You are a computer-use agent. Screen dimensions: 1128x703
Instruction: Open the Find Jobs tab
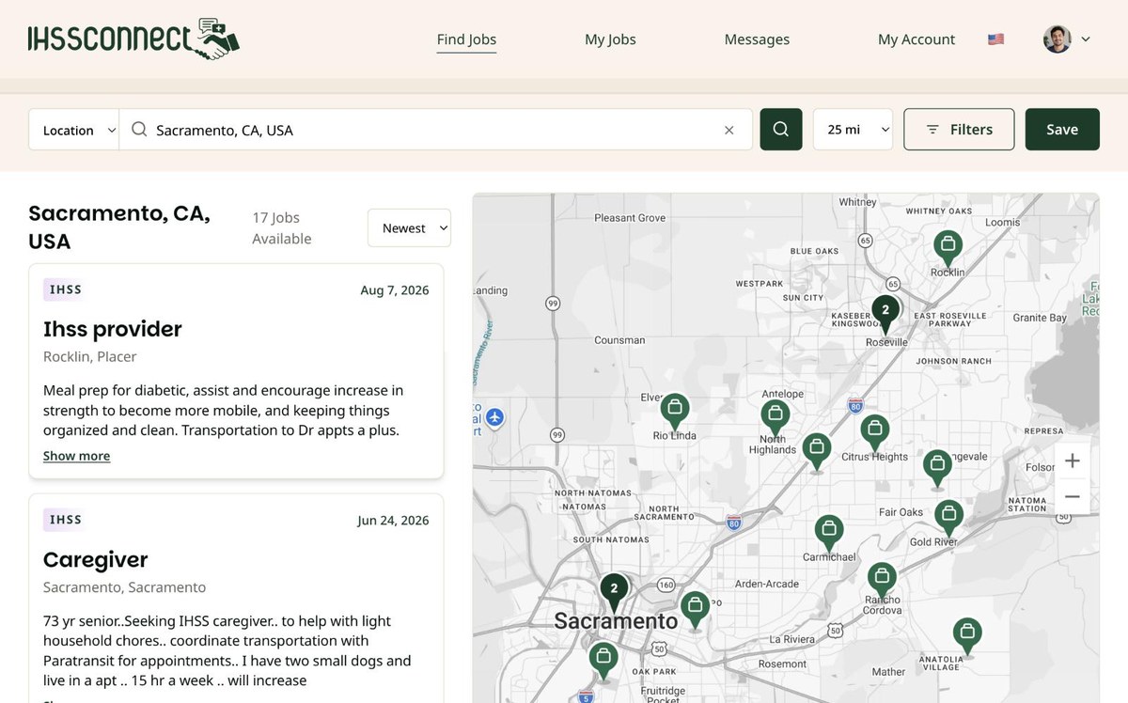coord(466,39)
